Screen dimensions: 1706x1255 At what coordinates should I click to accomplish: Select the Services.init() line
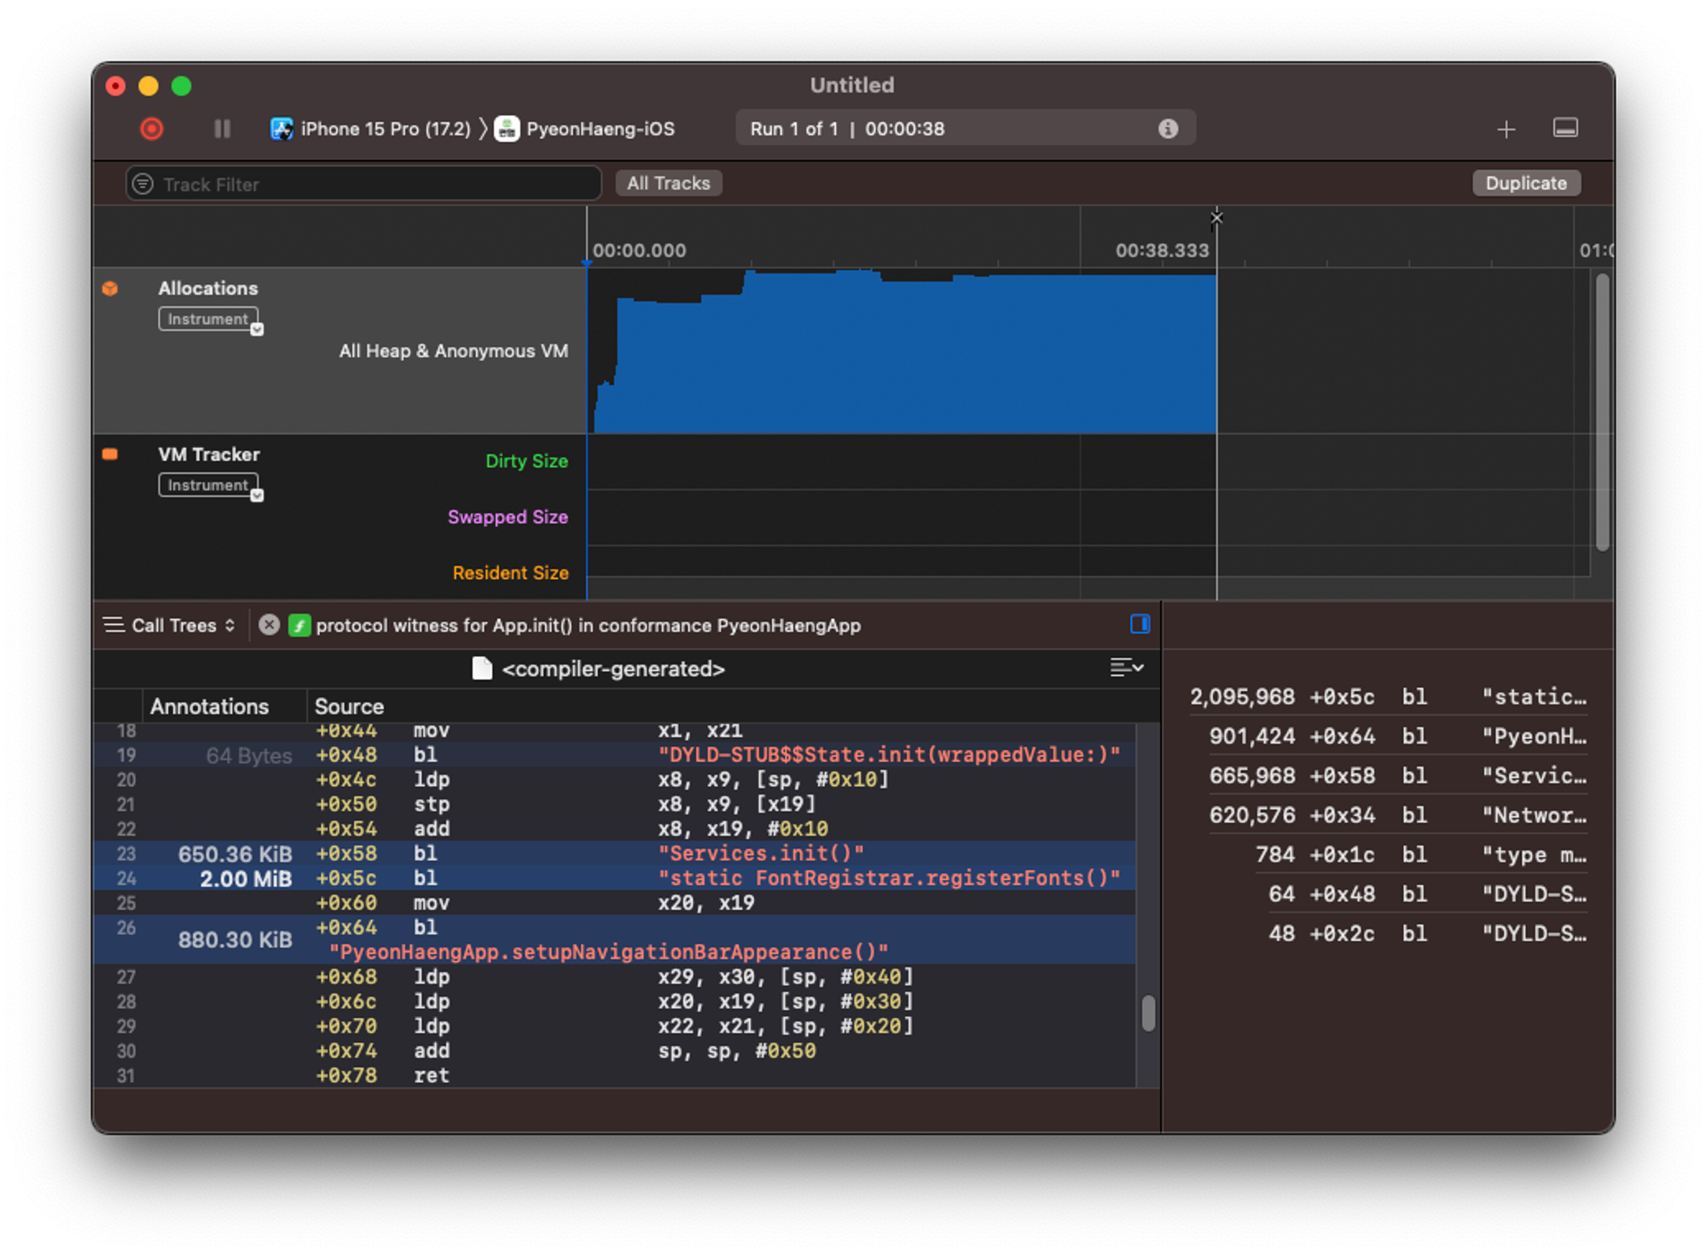click(614, 853)
